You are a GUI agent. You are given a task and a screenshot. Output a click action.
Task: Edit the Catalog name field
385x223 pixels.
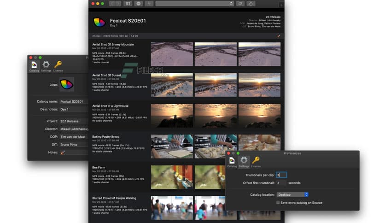coord(74,101)
